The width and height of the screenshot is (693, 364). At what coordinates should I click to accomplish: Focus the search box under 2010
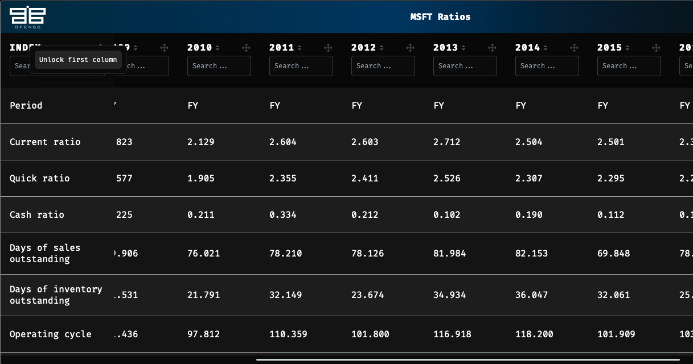tap(219, 66)
